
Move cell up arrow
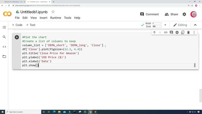pos(154,32)
